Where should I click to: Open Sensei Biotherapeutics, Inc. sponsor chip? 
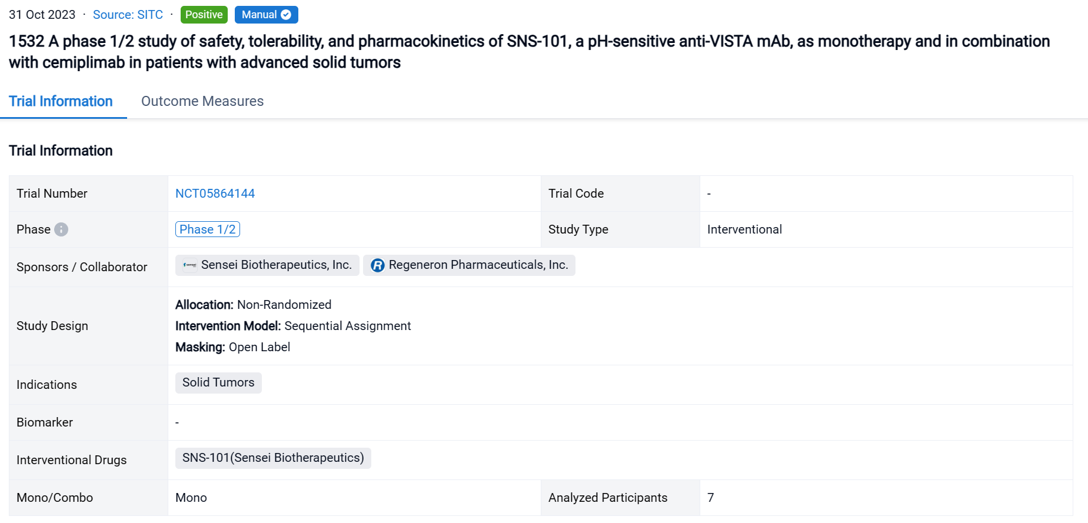(x=275, y=265)
